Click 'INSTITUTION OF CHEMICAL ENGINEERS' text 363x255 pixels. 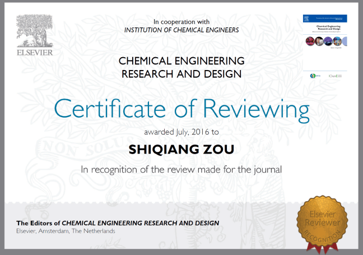point(182,30)
